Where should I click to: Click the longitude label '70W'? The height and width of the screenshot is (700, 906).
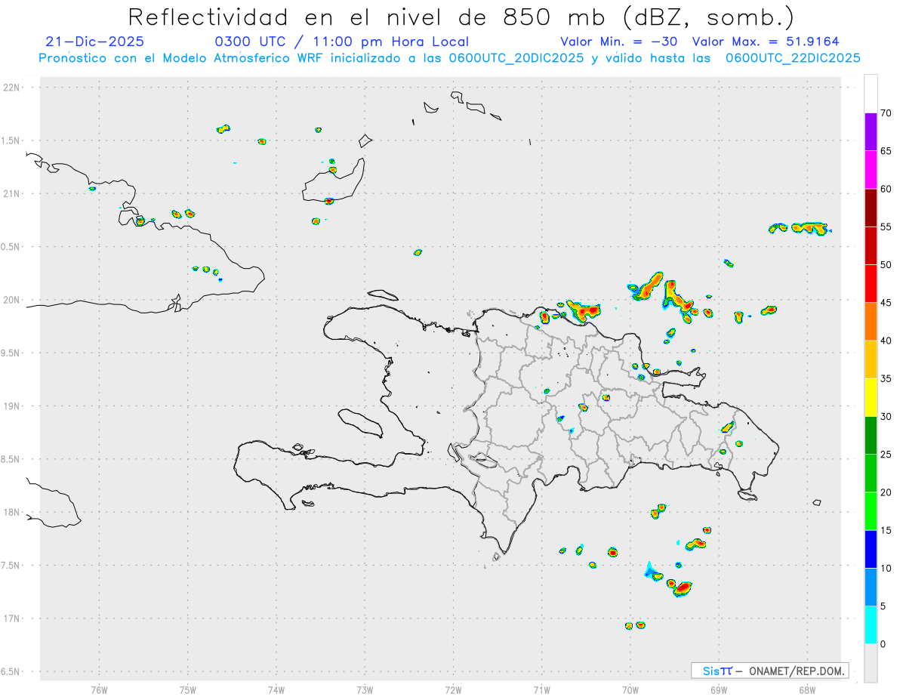tap(630, 689)
